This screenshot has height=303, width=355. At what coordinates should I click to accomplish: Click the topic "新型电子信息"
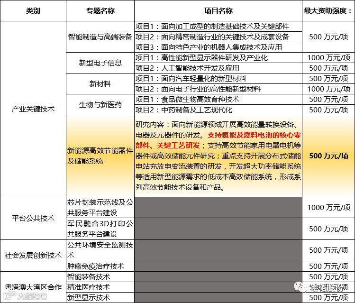[100, 63]
